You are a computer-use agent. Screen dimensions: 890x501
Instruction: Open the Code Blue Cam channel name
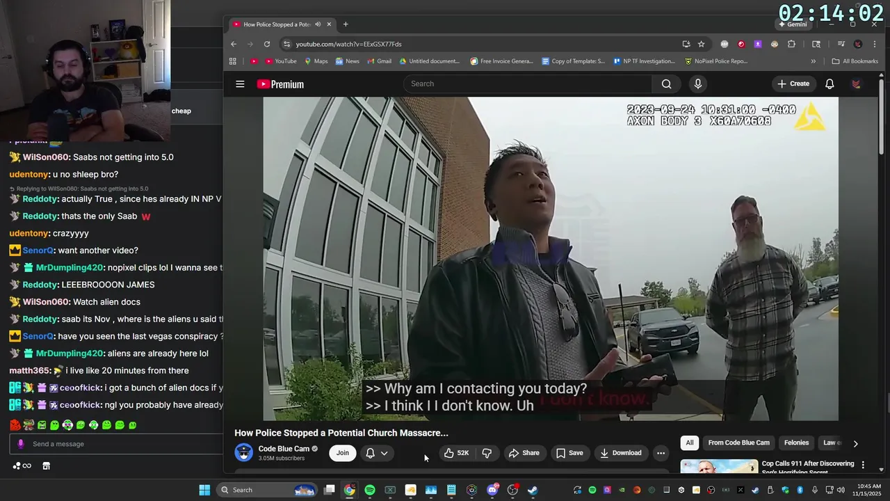point(284,449)
